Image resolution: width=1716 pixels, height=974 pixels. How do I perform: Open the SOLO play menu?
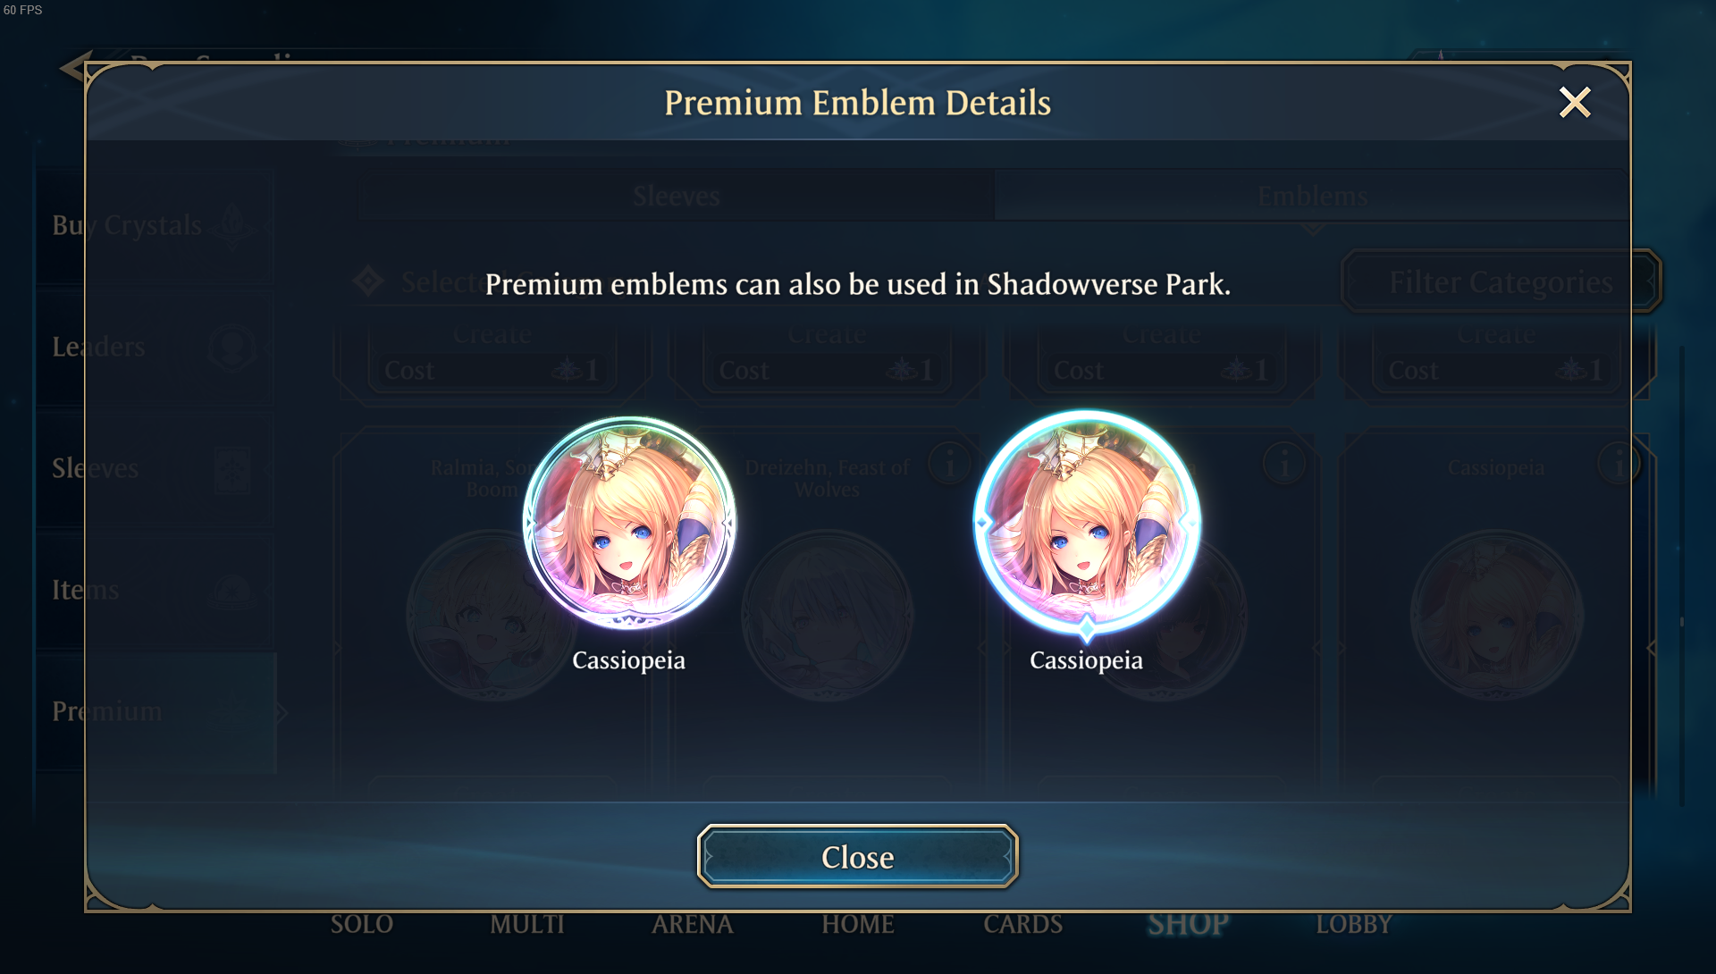361,924
